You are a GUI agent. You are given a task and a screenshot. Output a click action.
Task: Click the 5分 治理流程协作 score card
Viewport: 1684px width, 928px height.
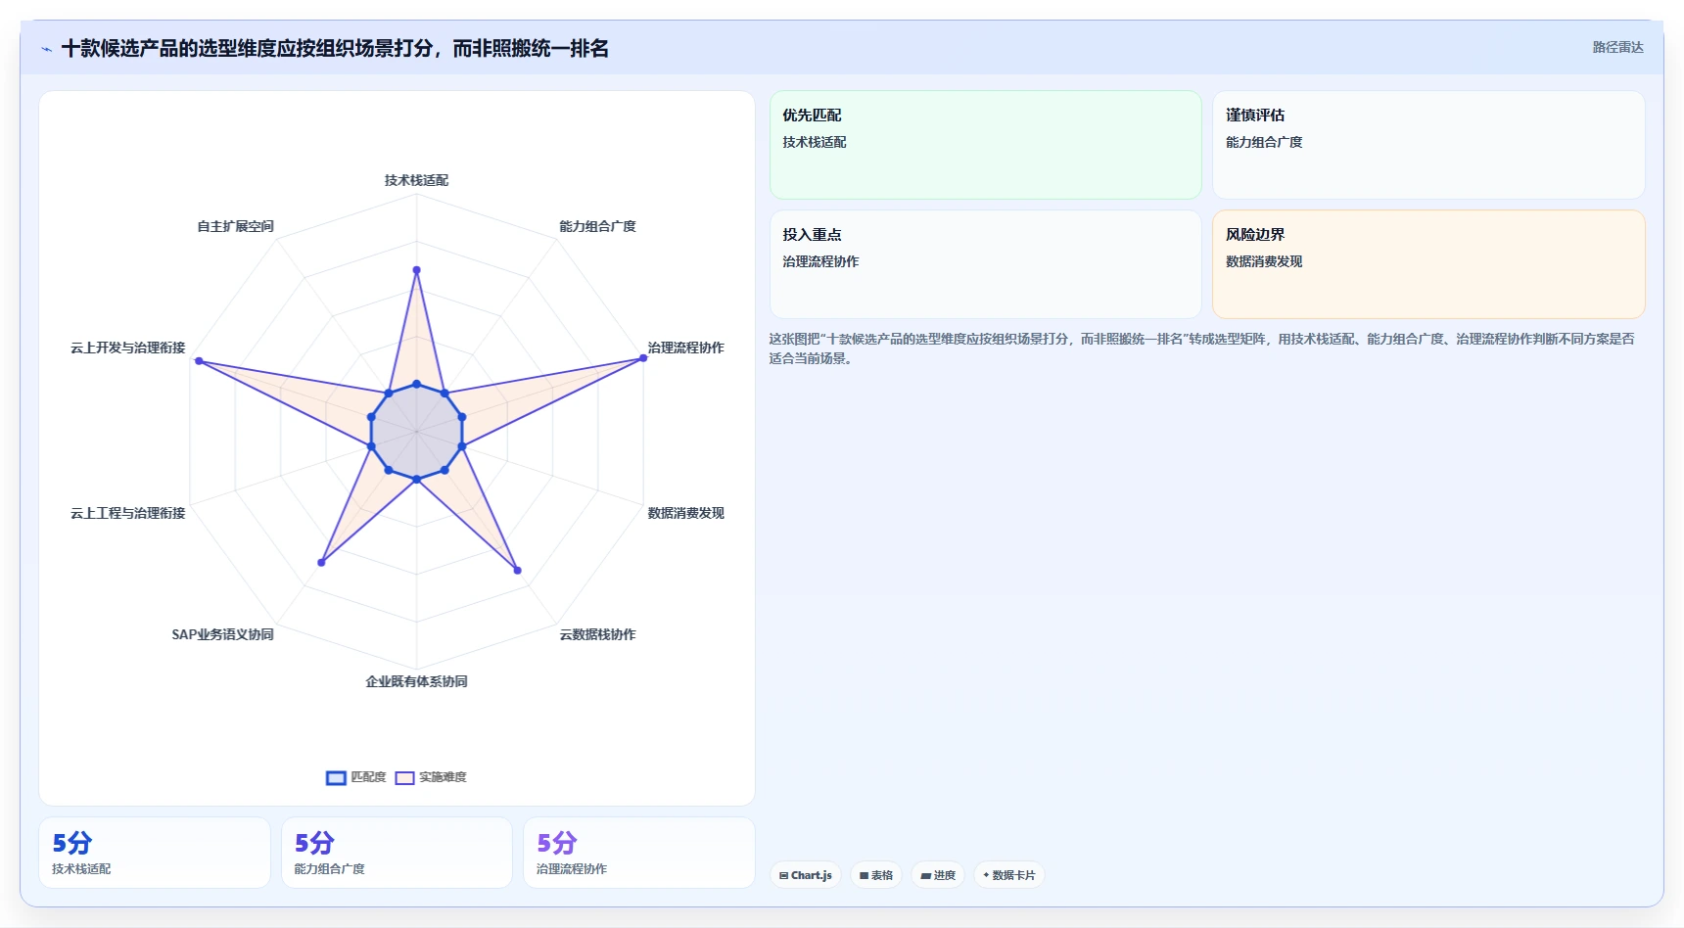coord(639,853)
